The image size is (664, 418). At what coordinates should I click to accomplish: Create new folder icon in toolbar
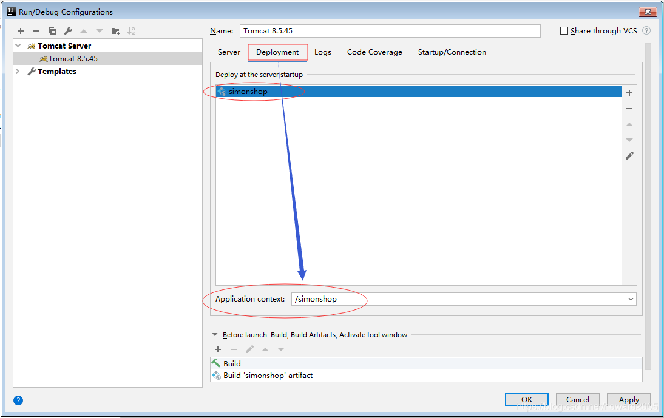tap(115, 31)
